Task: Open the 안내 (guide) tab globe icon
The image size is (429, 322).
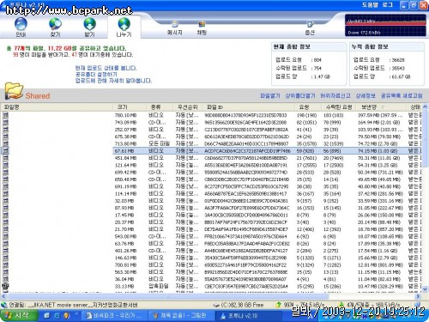Action: tap(21, 24)
